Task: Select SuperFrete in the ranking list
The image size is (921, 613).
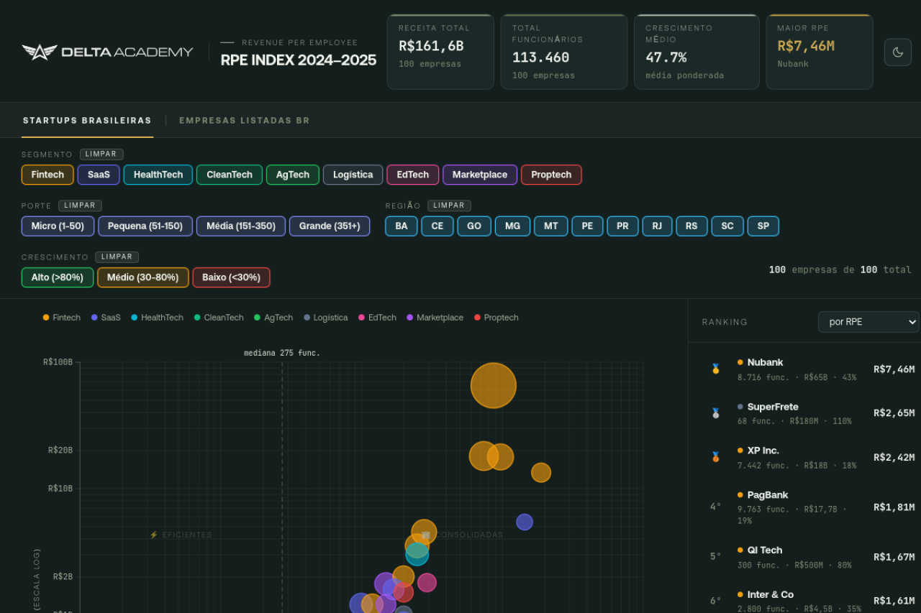Action: click(x=805, y=413)
